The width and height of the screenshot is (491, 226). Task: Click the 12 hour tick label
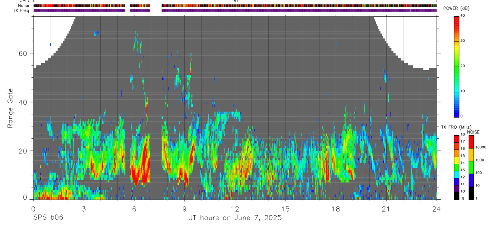click(x=235, y=209)
